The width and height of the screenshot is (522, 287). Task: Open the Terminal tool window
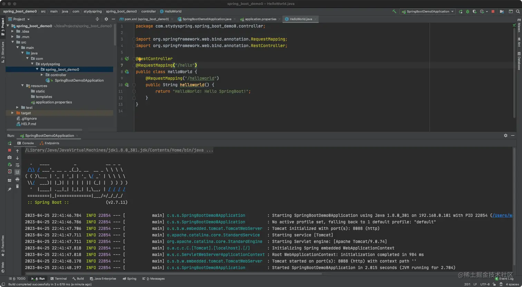[x=58, y=279]
